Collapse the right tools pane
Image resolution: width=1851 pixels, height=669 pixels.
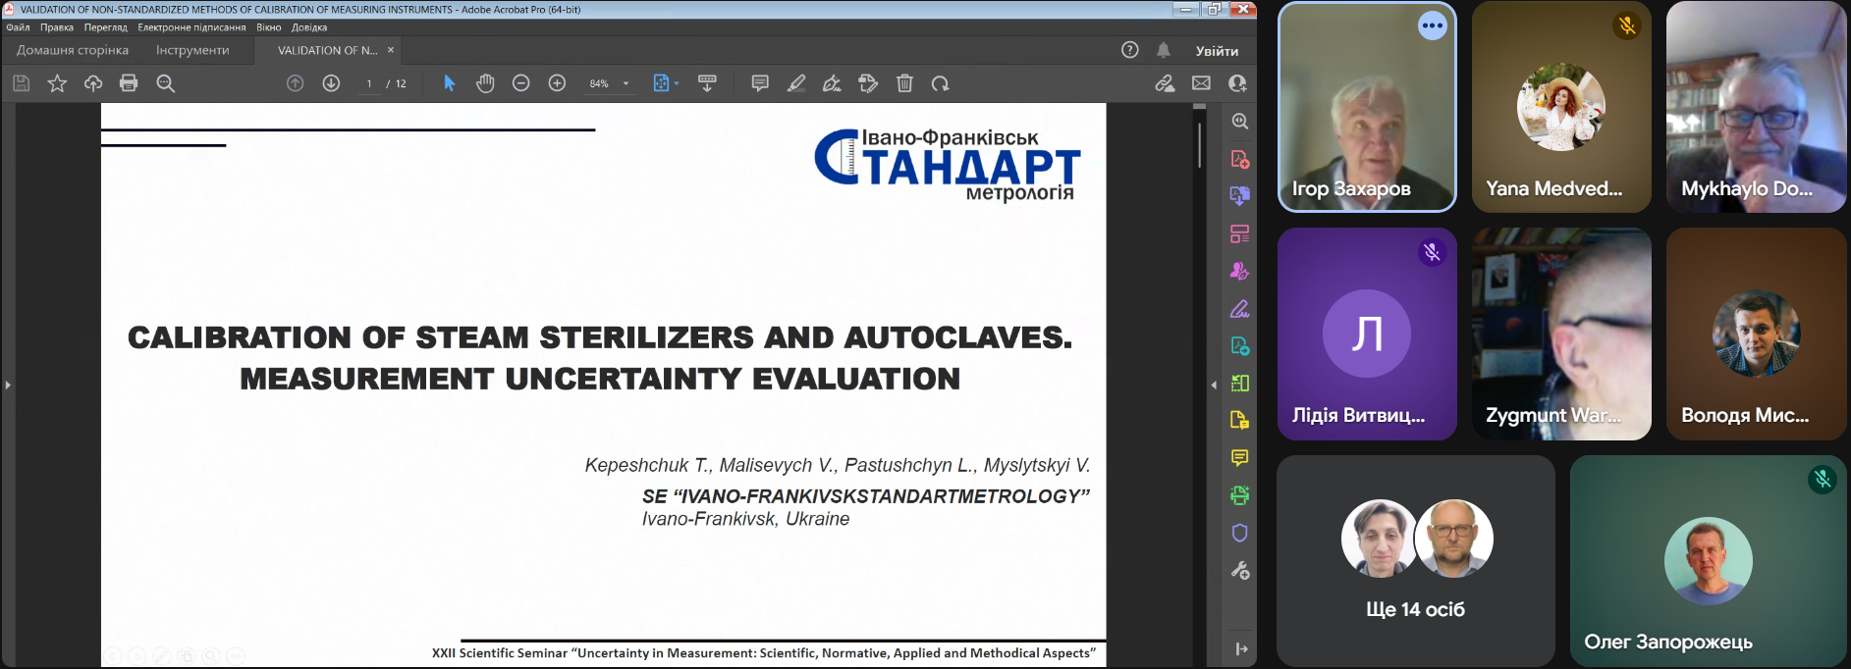click(x=1214, y=385)
